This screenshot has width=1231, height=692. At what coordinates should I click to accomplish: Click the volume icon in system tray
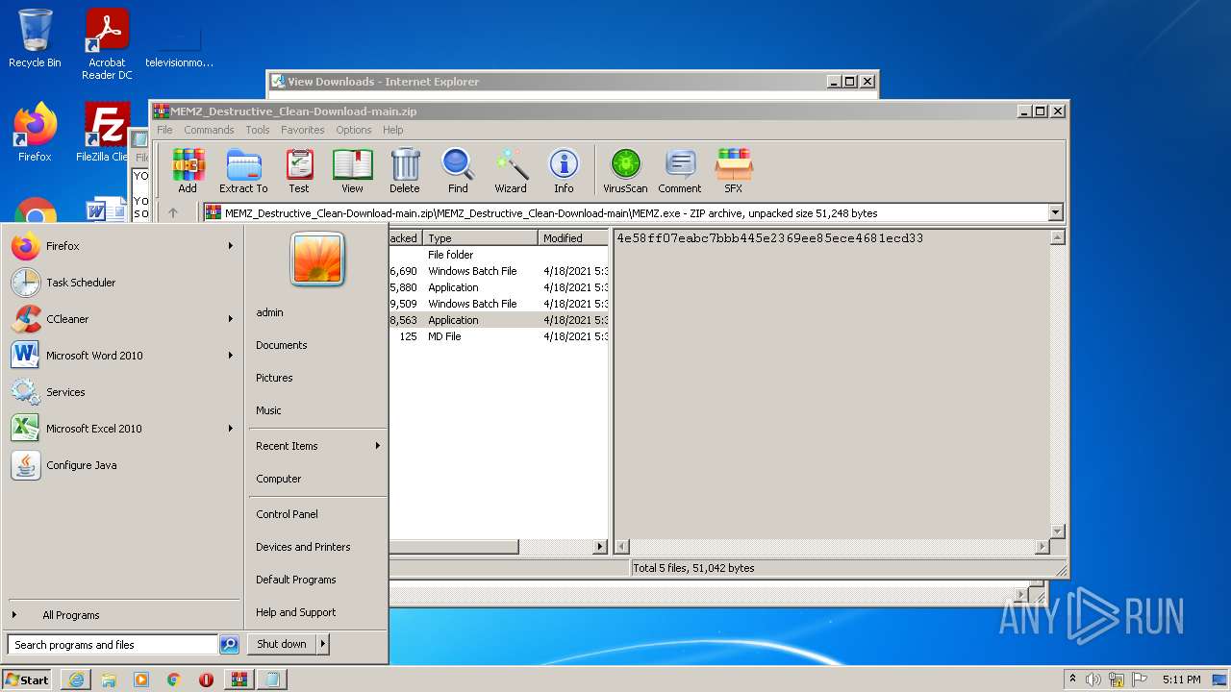point(1093,680)
